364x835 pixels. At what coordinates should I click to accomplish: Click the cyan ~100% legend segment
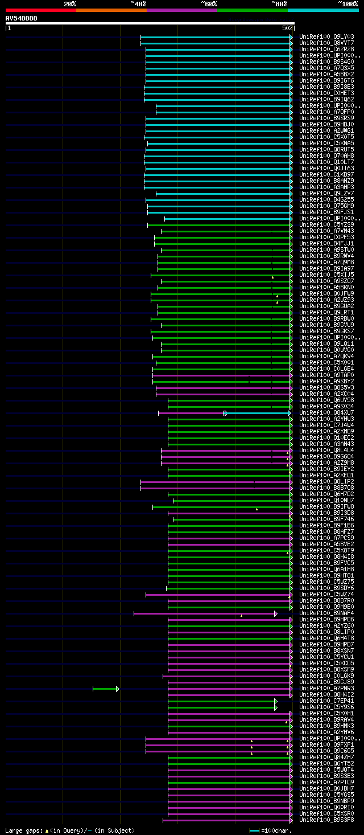coord(322,10)
